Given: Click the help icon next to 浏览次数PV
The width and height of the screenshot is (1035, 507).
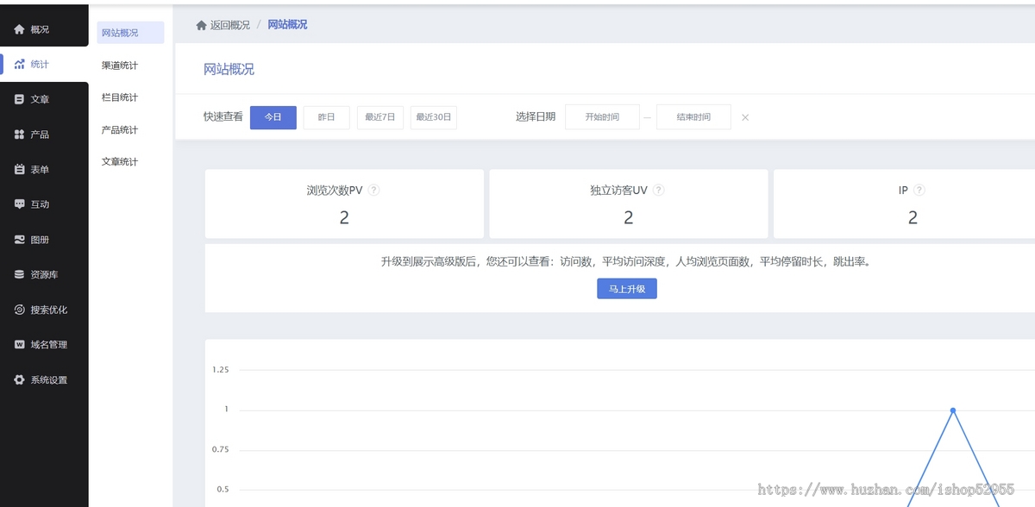Looking at the screenshot, I should pos(373,190).
